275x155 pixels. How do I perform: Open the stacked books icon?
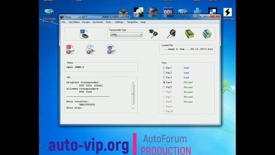[207, 34]
